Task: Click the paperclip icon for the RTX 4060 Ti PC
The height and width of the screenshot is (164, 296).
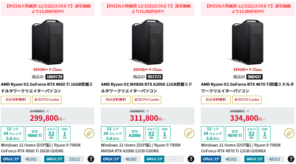Action: (89, 133)
